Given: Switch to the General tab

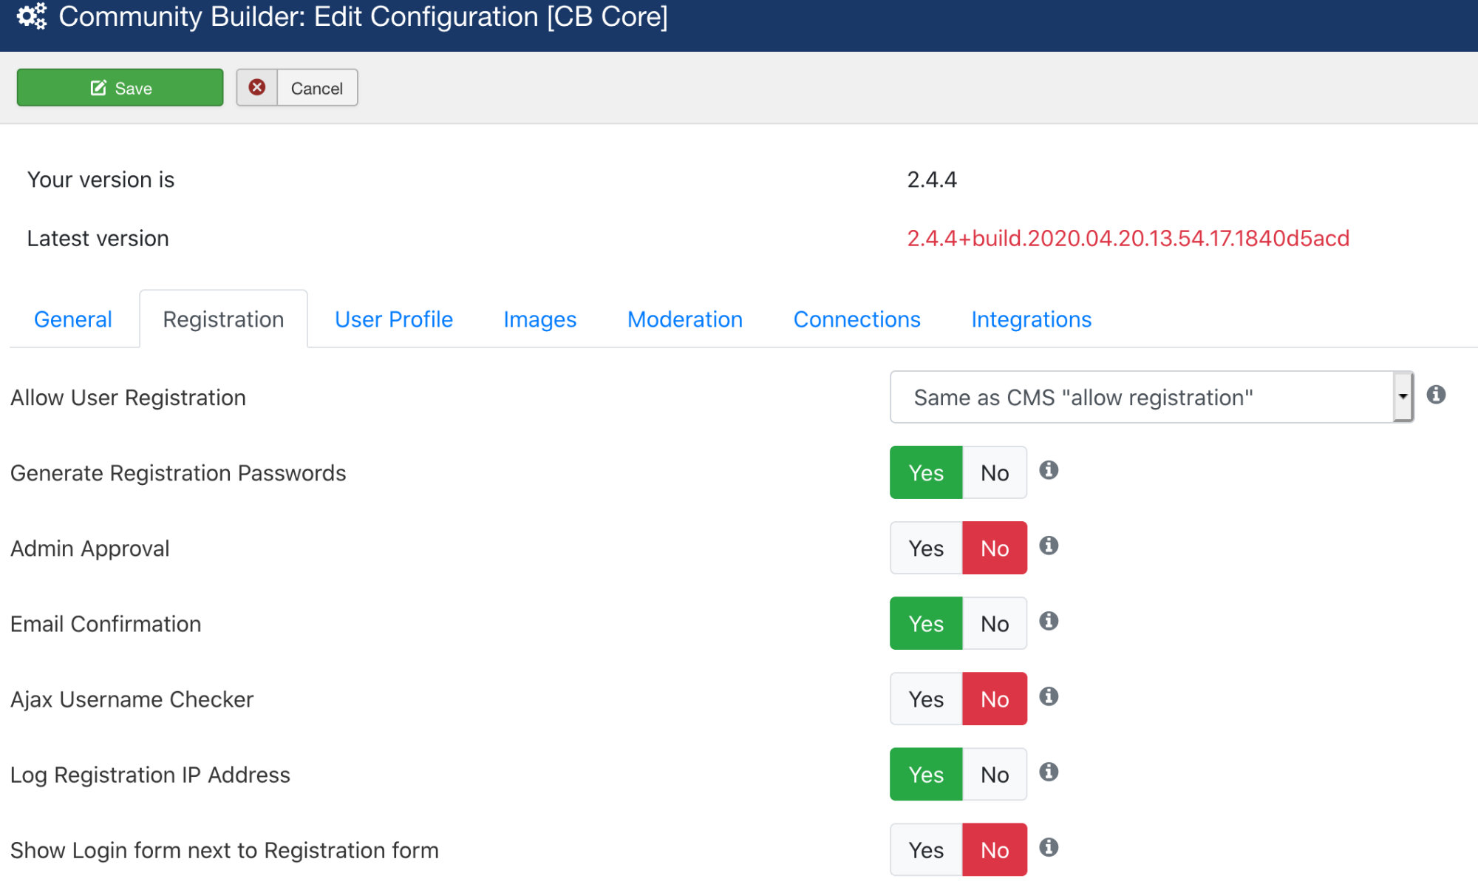Looking at the screenshot, I should [73, 319].
